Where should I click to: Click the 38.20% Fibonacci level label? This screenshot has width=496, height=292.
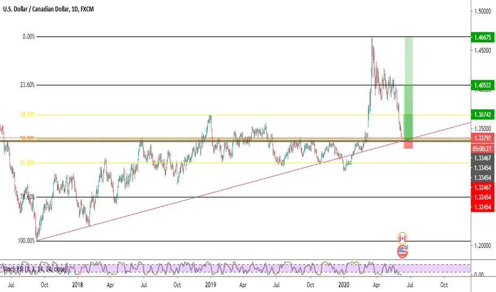coord(28,115)
